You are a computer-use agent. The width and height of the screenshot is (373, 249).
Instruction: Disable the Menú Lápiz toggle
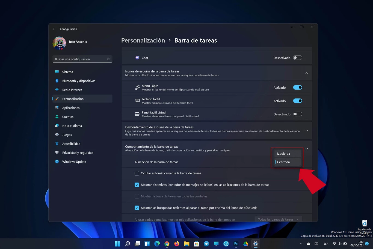pos(297,87)
